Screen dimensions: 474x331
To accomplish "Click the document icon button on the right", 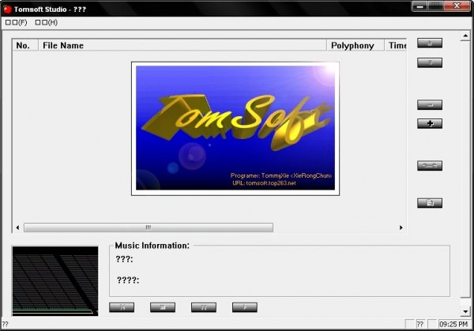I will click(430, 203).
